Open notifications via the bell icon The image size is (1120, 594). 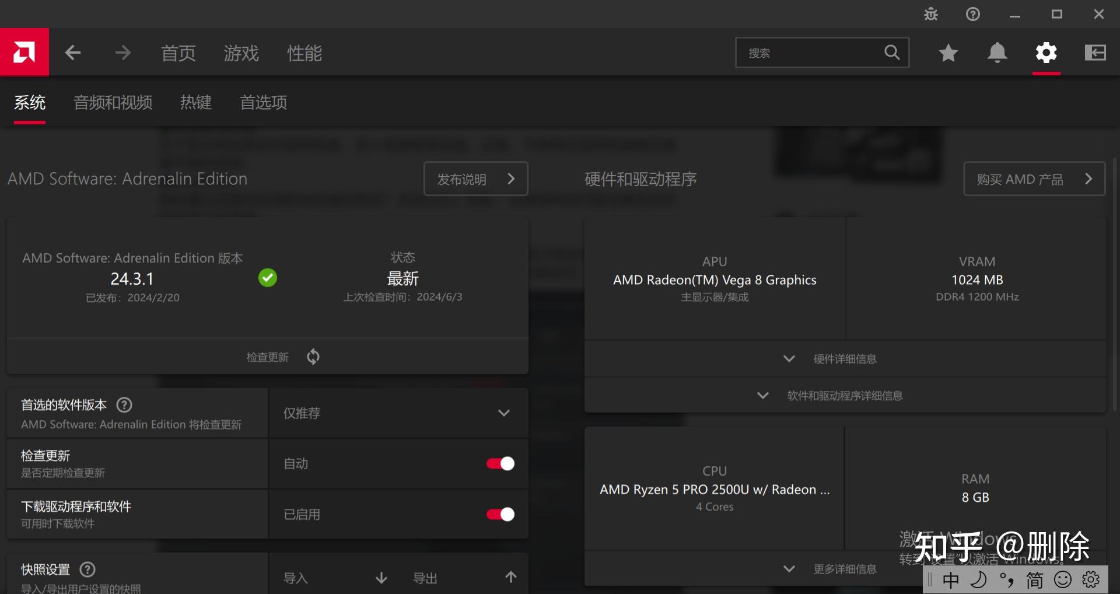click(997, 52)
